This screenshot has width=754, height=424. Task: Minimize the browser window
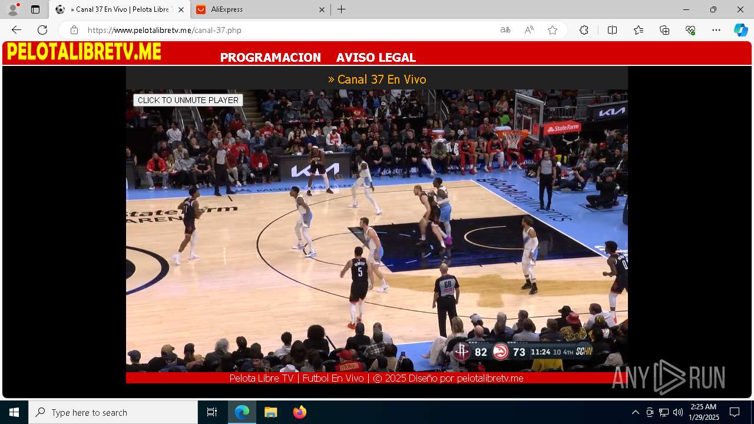686,9
